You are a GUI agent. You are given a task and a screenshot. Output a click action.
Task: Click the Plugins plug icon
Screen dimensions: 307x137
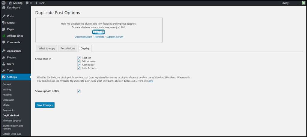tap(4, 57)
